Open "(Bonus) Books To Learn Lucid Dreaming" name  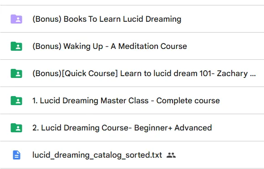[x=107, y=19]
